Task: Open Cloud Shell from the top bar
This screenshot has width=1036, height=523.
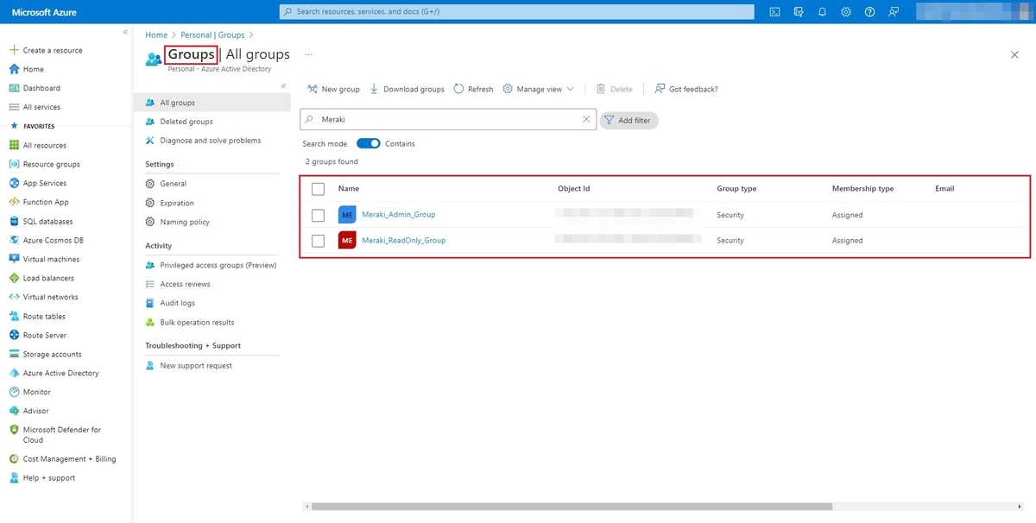Action: (775, 12)
